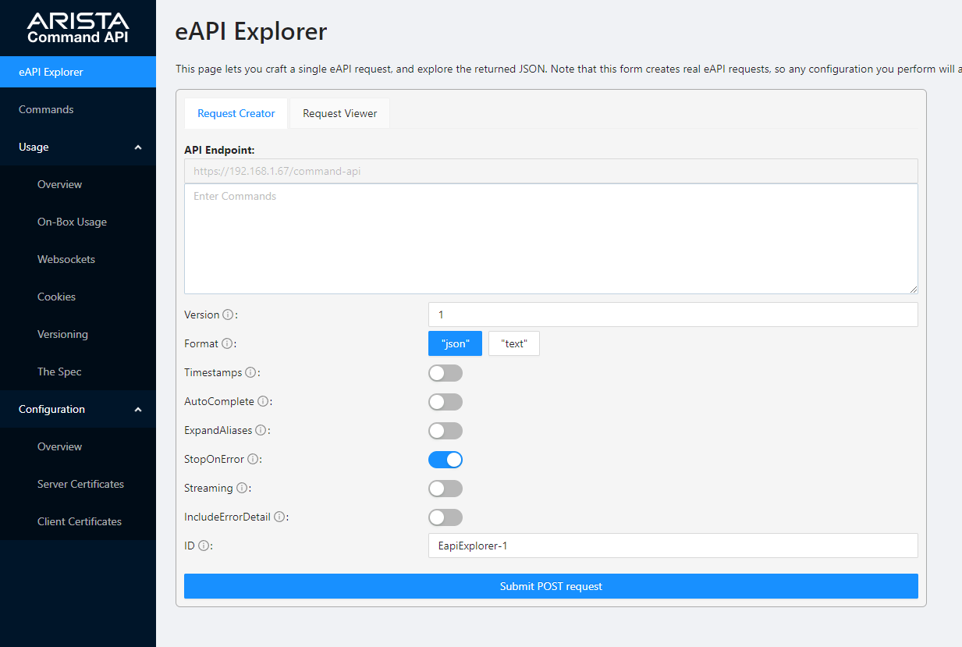Open the Client Certificates page

[78, 521]
